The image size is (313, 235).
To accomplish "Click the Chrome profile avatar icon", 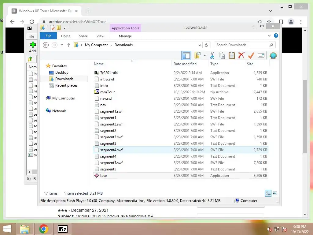I will coord(291,22).
